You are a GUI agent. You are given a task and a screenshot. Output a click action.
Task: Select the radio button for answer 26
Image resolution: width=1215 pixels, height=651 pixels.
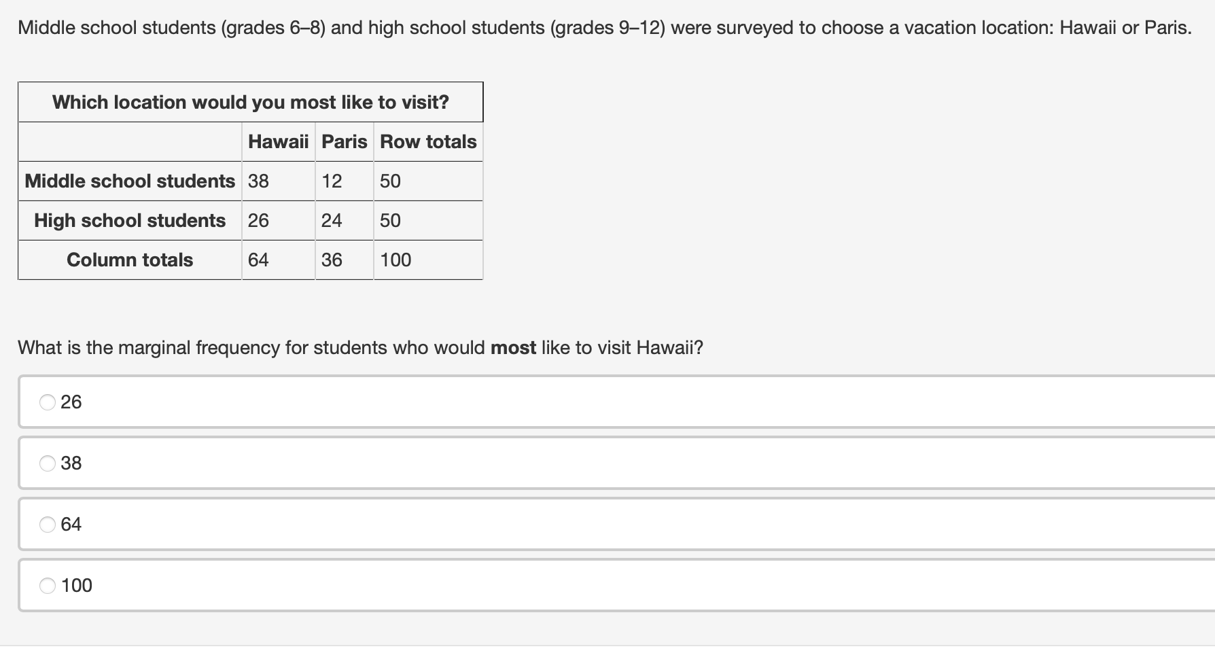tap(46, 403)
